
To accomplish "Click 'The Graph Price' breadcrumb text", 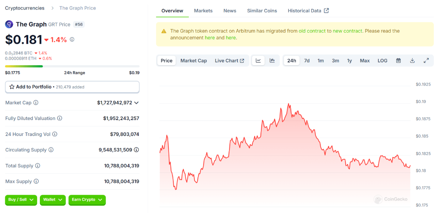I will click(78, 8).
